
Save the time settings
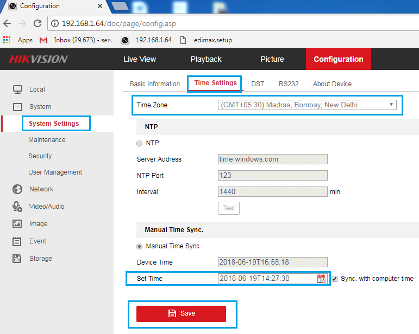181,314
